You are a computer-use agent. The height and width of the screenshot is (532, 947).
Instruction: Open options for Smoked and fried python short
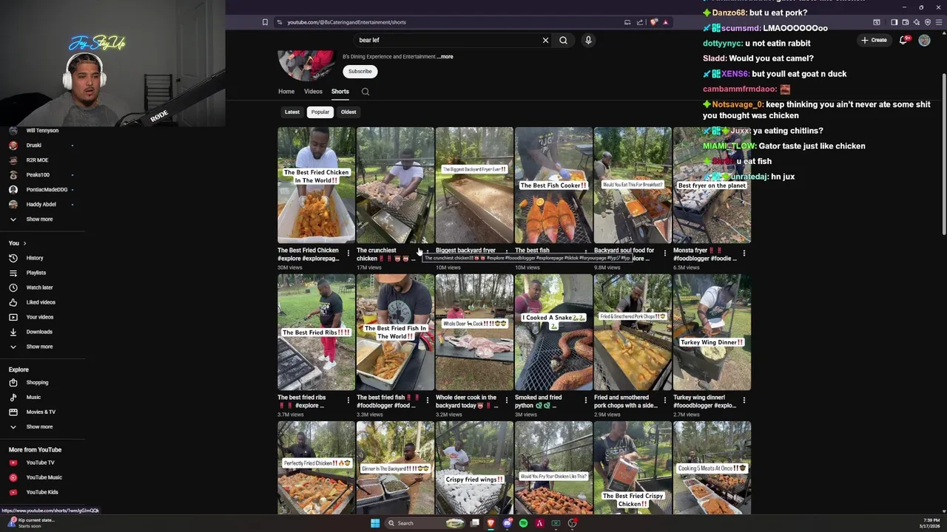[585, 400]
